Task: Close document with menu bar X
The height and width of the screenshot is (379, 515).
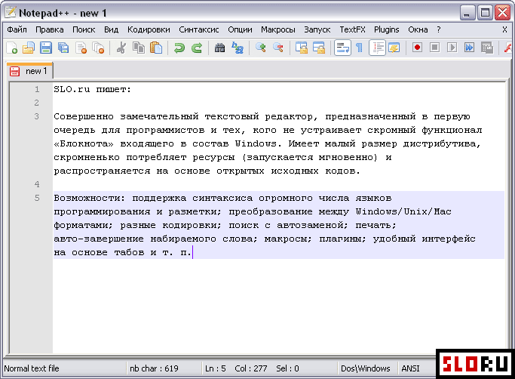Action: 504,29
